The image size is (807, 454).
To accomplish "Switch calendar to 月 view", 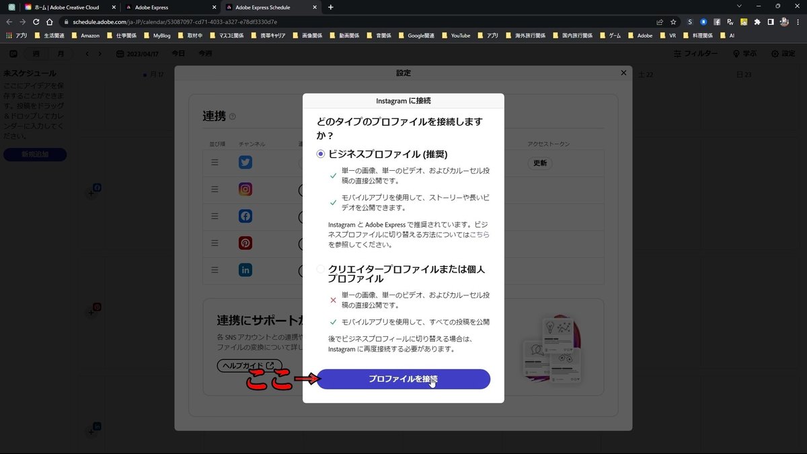I will coord(61,54).
